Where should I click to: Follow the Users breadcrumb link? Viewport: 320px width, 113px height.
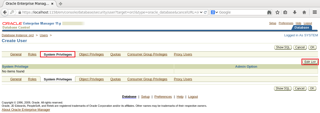coord(44,35)
